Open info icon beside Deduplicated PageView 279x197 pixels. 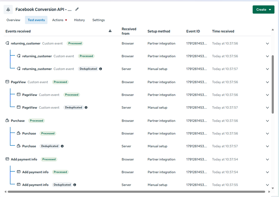click(x=86, y=108)
